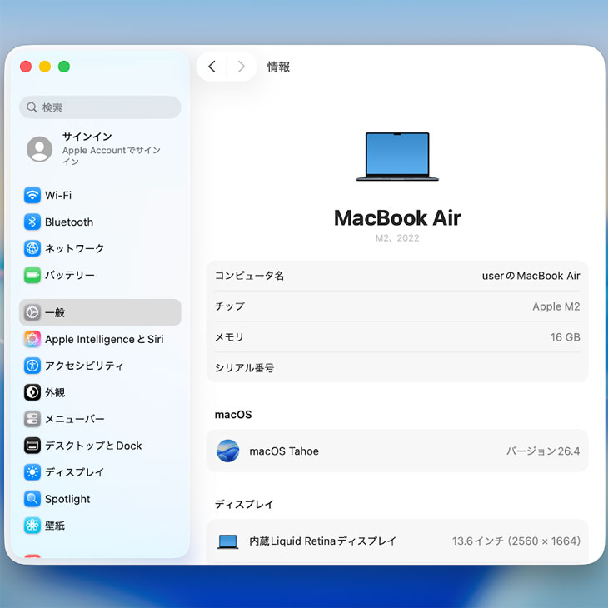Click the メニューバー icon
608x608 pixels.
(32, 419)
